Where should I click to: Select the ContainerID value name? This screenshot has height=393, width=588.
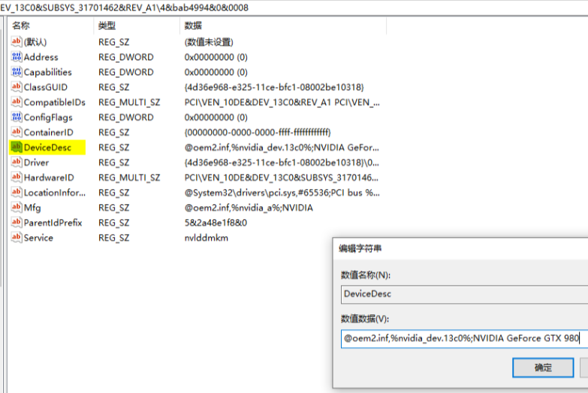click(x=48, y=132)
